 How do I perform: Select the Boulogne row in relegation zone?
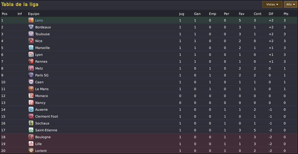149,137
